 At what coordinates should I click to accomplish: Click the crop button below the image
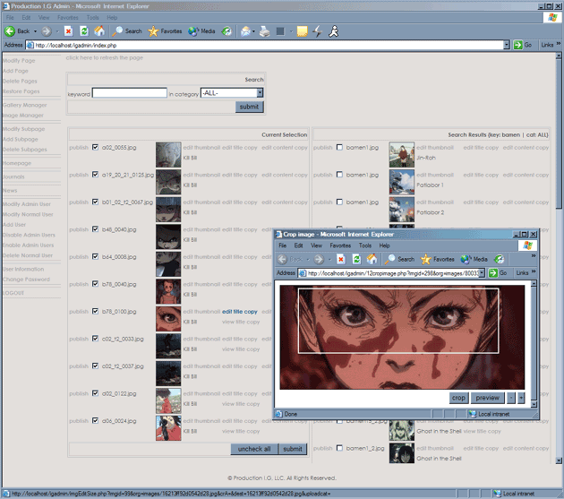tap(458, 397)
